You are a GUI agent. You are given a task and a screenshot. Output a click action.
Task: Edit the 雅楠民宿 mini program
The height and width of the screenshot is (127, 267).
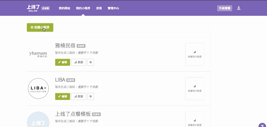click(x=63, y=62)
